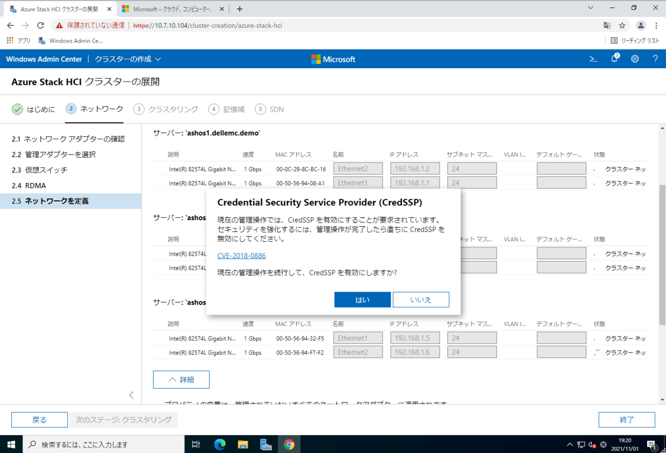
Task: Open Chrome profile icon
Action: pyautogui.click(x=641, y=26)
